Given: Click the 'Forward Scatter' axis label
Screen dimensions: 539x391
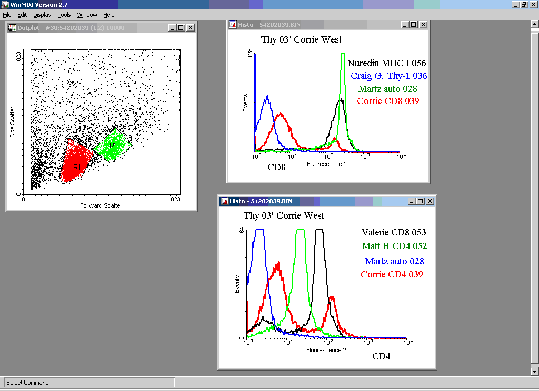Looking at the screenshot, I should point(101,205).
